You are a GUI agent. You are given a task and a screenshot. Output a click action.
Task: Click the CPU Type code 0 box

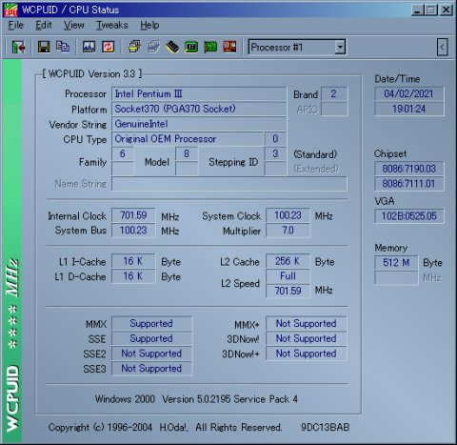pyautogui.click(x=275, y=139)
